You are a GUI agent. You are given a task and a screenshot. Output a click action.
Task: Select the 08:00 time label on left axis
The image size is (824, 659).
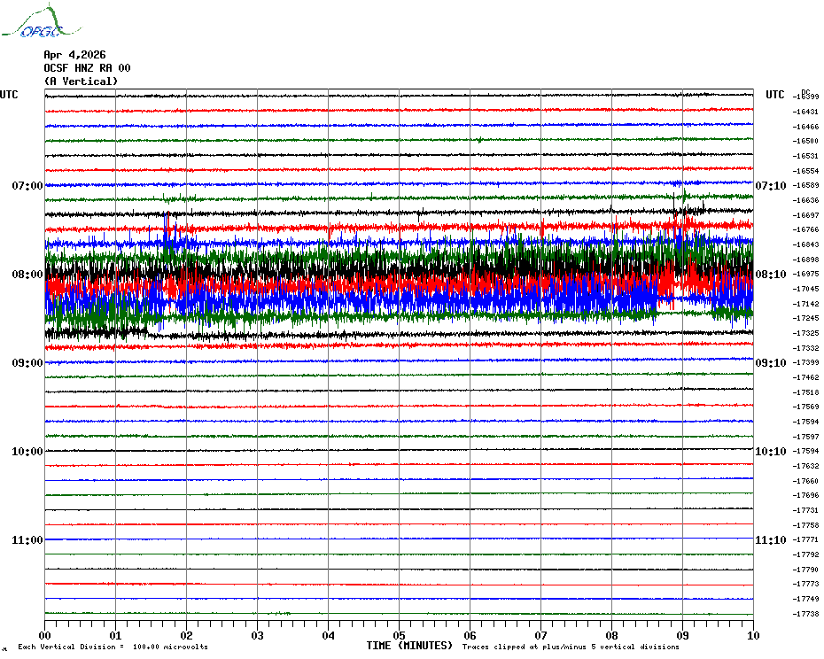click(x=27, y=275)
